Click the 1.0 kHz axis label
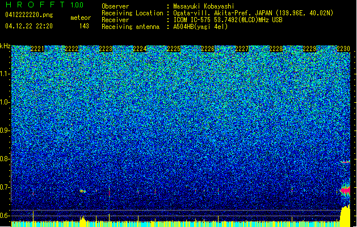Screen dimensions: 357x227 coord(5,102)
